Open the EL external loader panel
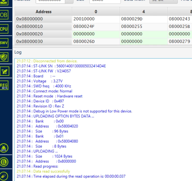 (4, 162)
